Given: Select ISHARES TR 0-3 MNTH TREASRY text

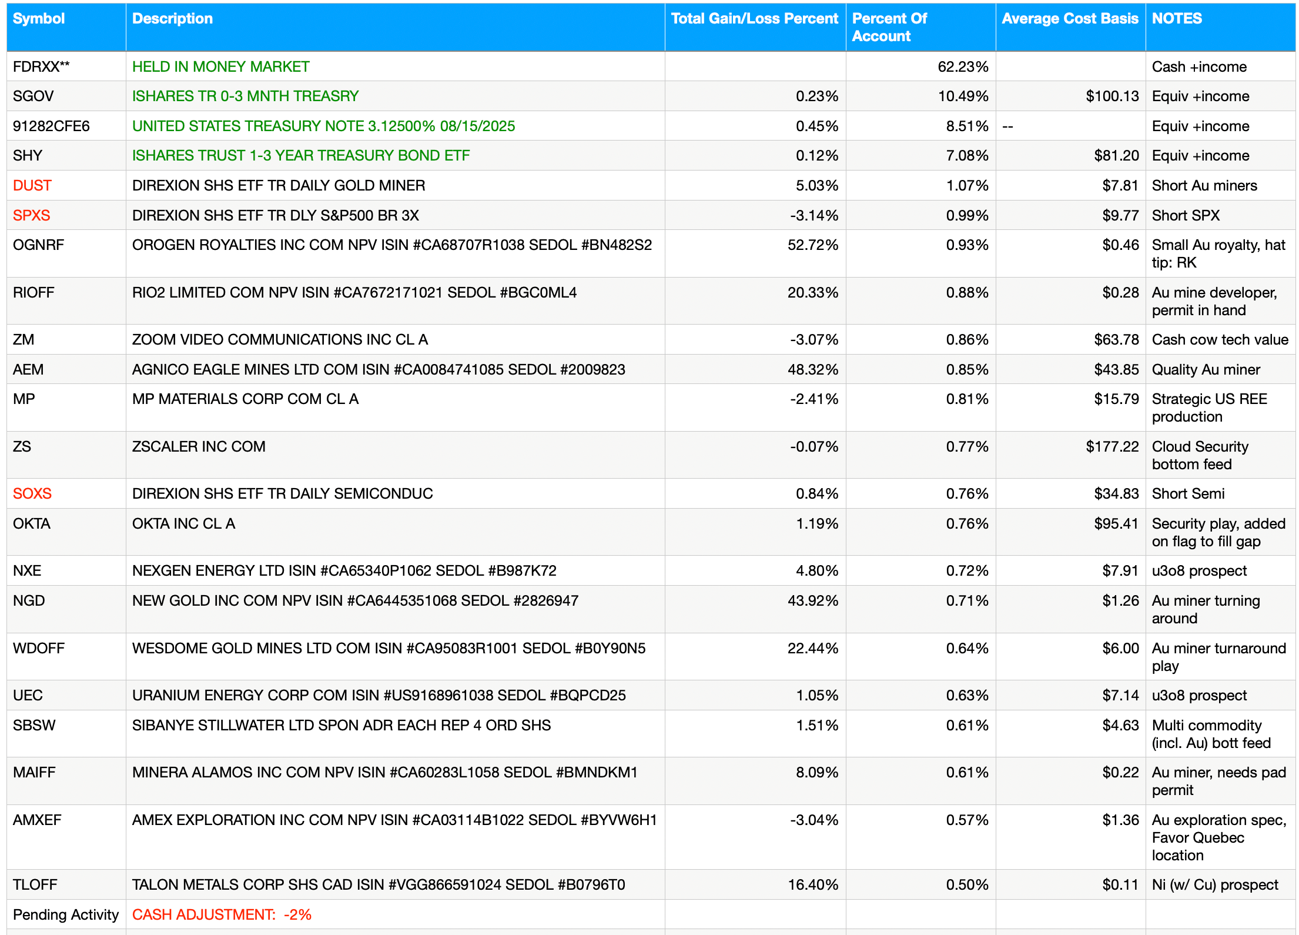Looking at the screenshot, I should pyautogui.click(x=245, y=96).
